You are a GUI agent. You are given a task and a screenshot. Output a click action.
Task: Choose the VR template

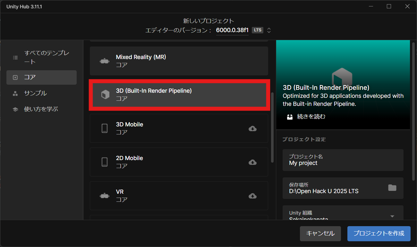coord(179,196)
